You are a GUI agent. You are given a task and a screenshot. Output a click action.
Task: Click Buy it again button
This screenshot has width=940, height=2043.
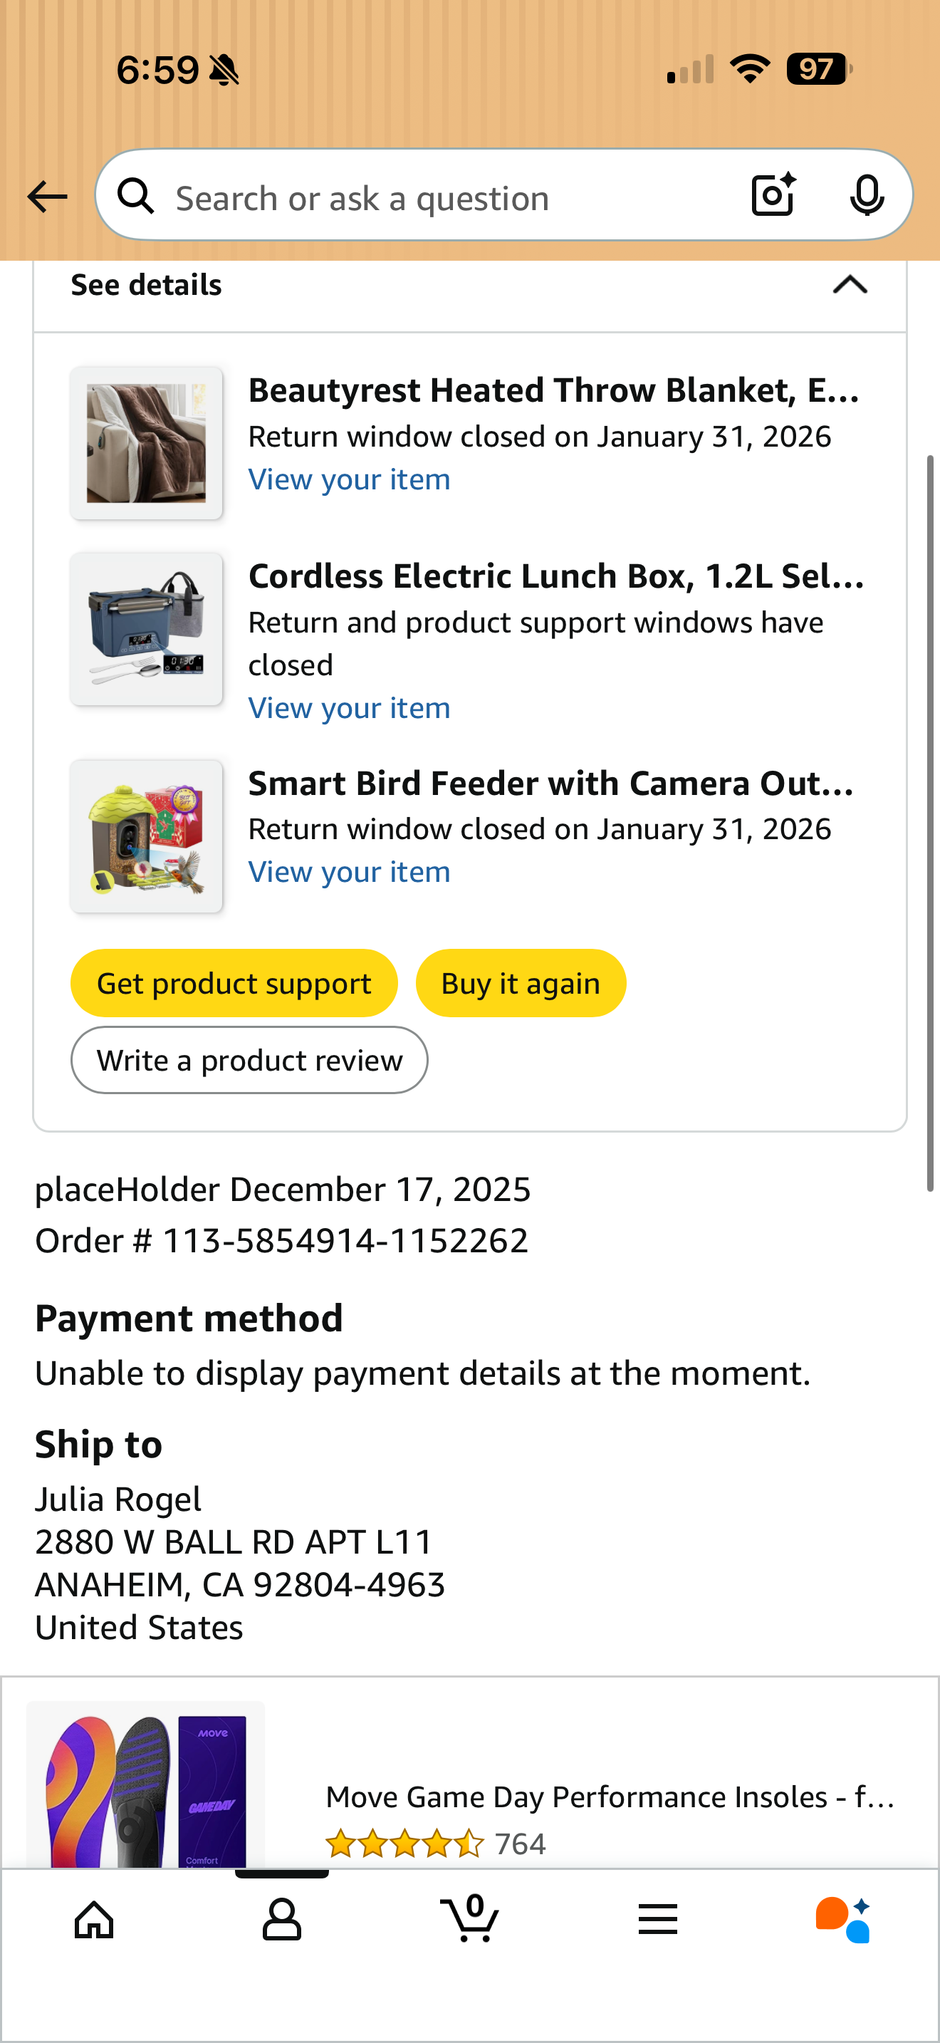[x=521, y=984]
